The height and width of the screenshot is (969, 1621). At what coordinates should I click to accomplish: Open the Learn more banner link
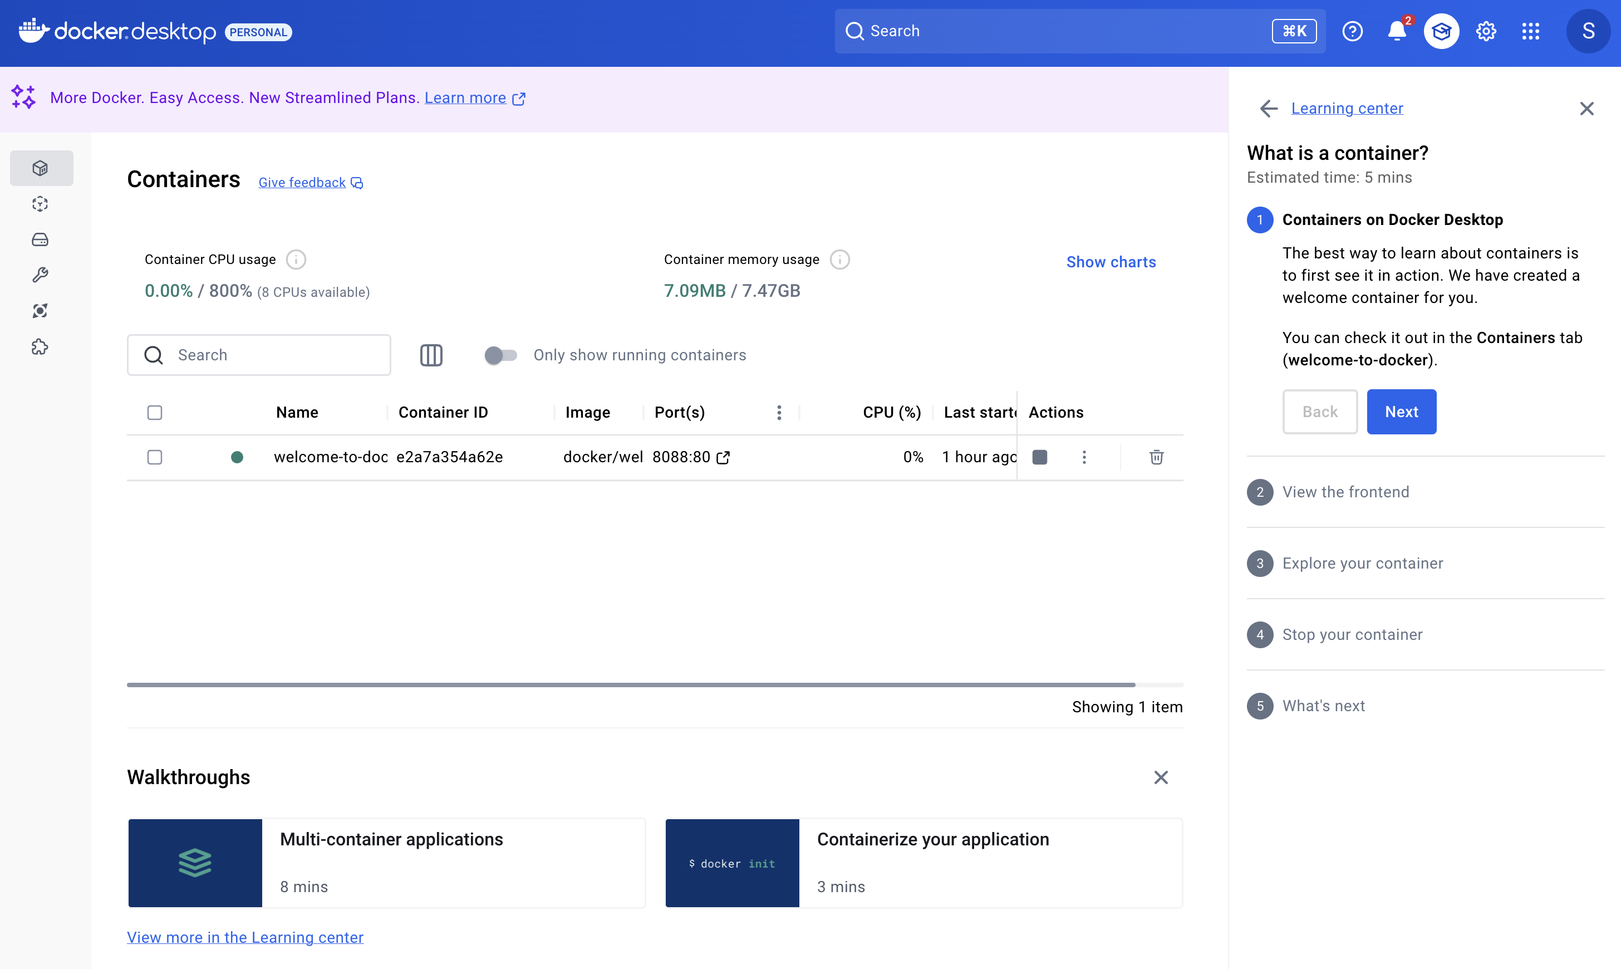[x=465, y=98]
